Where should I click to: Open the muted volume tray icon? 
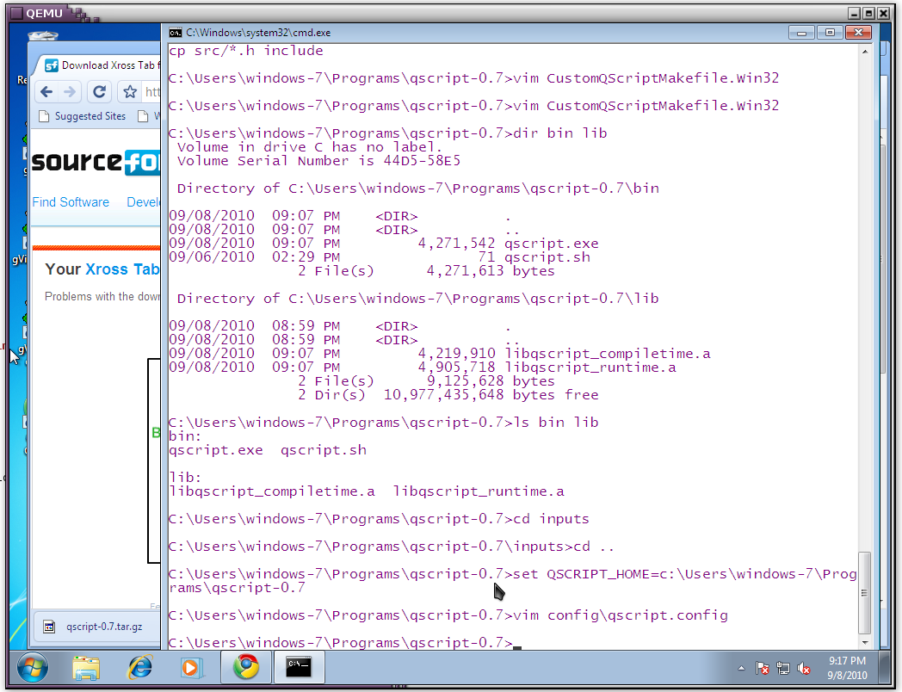point(804,668)
